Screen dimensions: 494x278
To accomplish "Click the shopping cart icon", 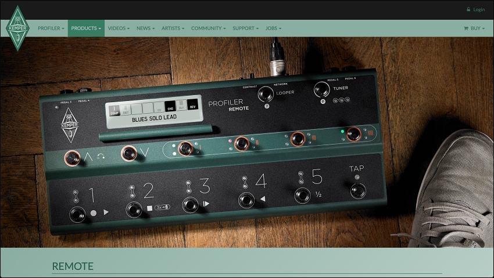I will point(466,28).
